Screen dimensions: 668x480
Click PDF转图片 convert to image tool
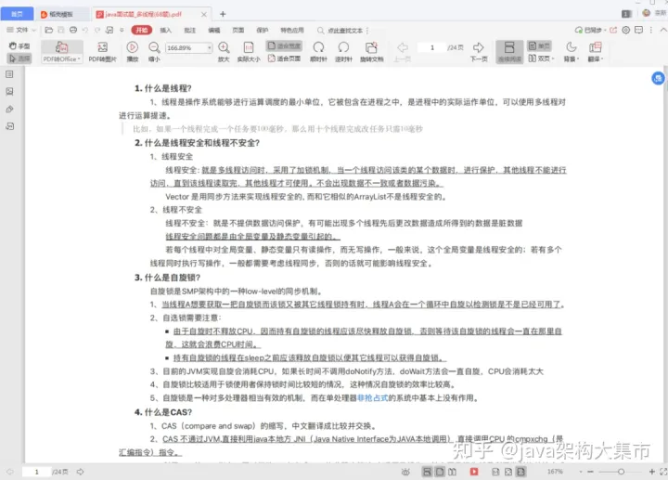coord(102,52)
